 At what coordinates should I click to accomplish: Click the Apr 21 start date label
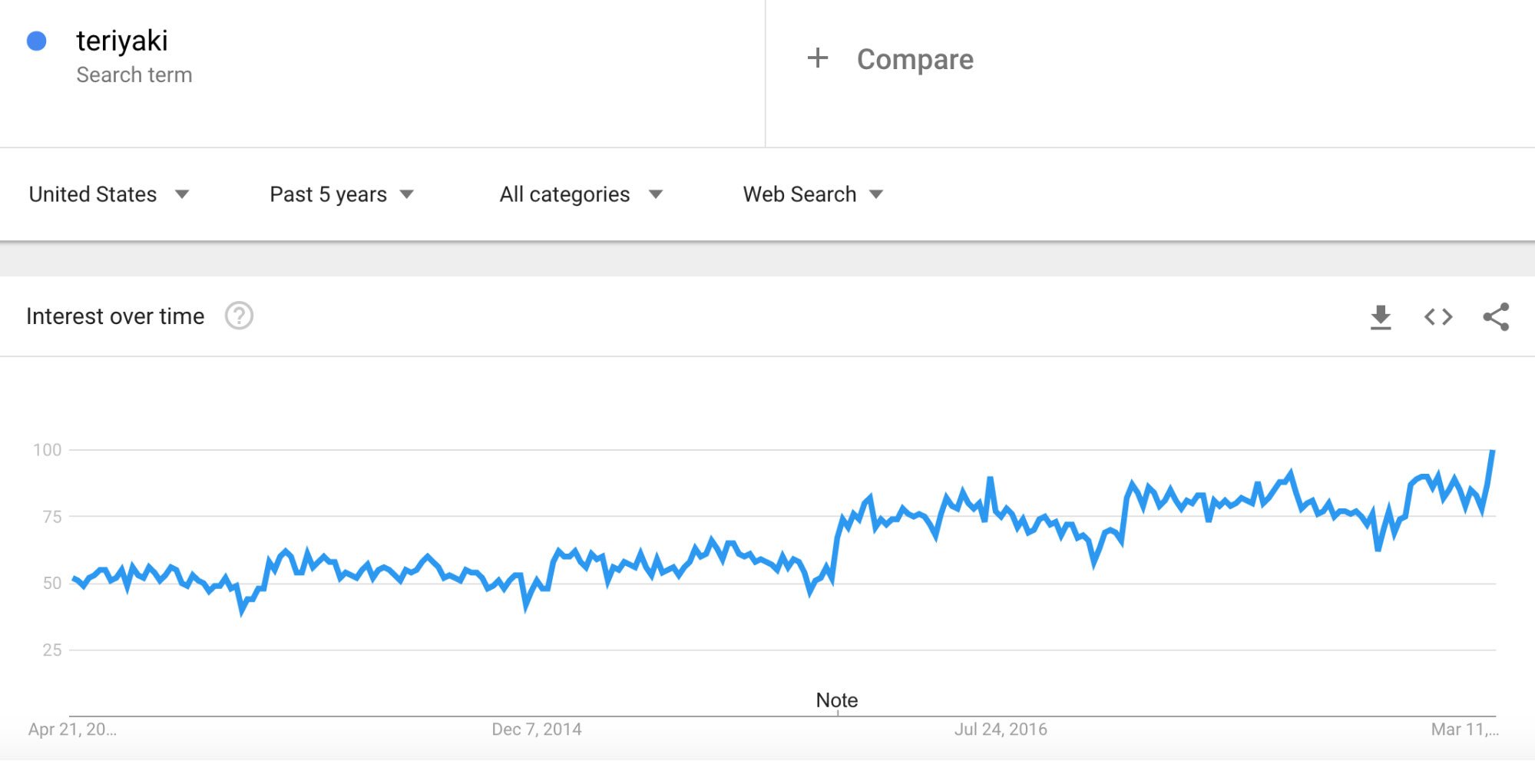click(x=72, y=730)
